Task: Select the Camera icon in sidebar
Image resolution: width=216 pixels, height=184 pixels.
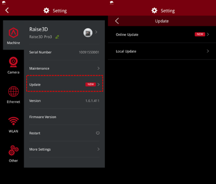Action: click(x=13, y=65)
